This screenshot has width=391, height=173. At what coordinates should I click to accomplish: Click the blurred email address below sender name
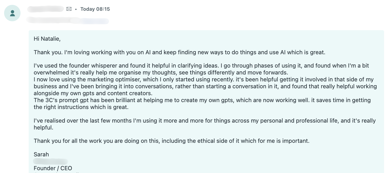68,20
